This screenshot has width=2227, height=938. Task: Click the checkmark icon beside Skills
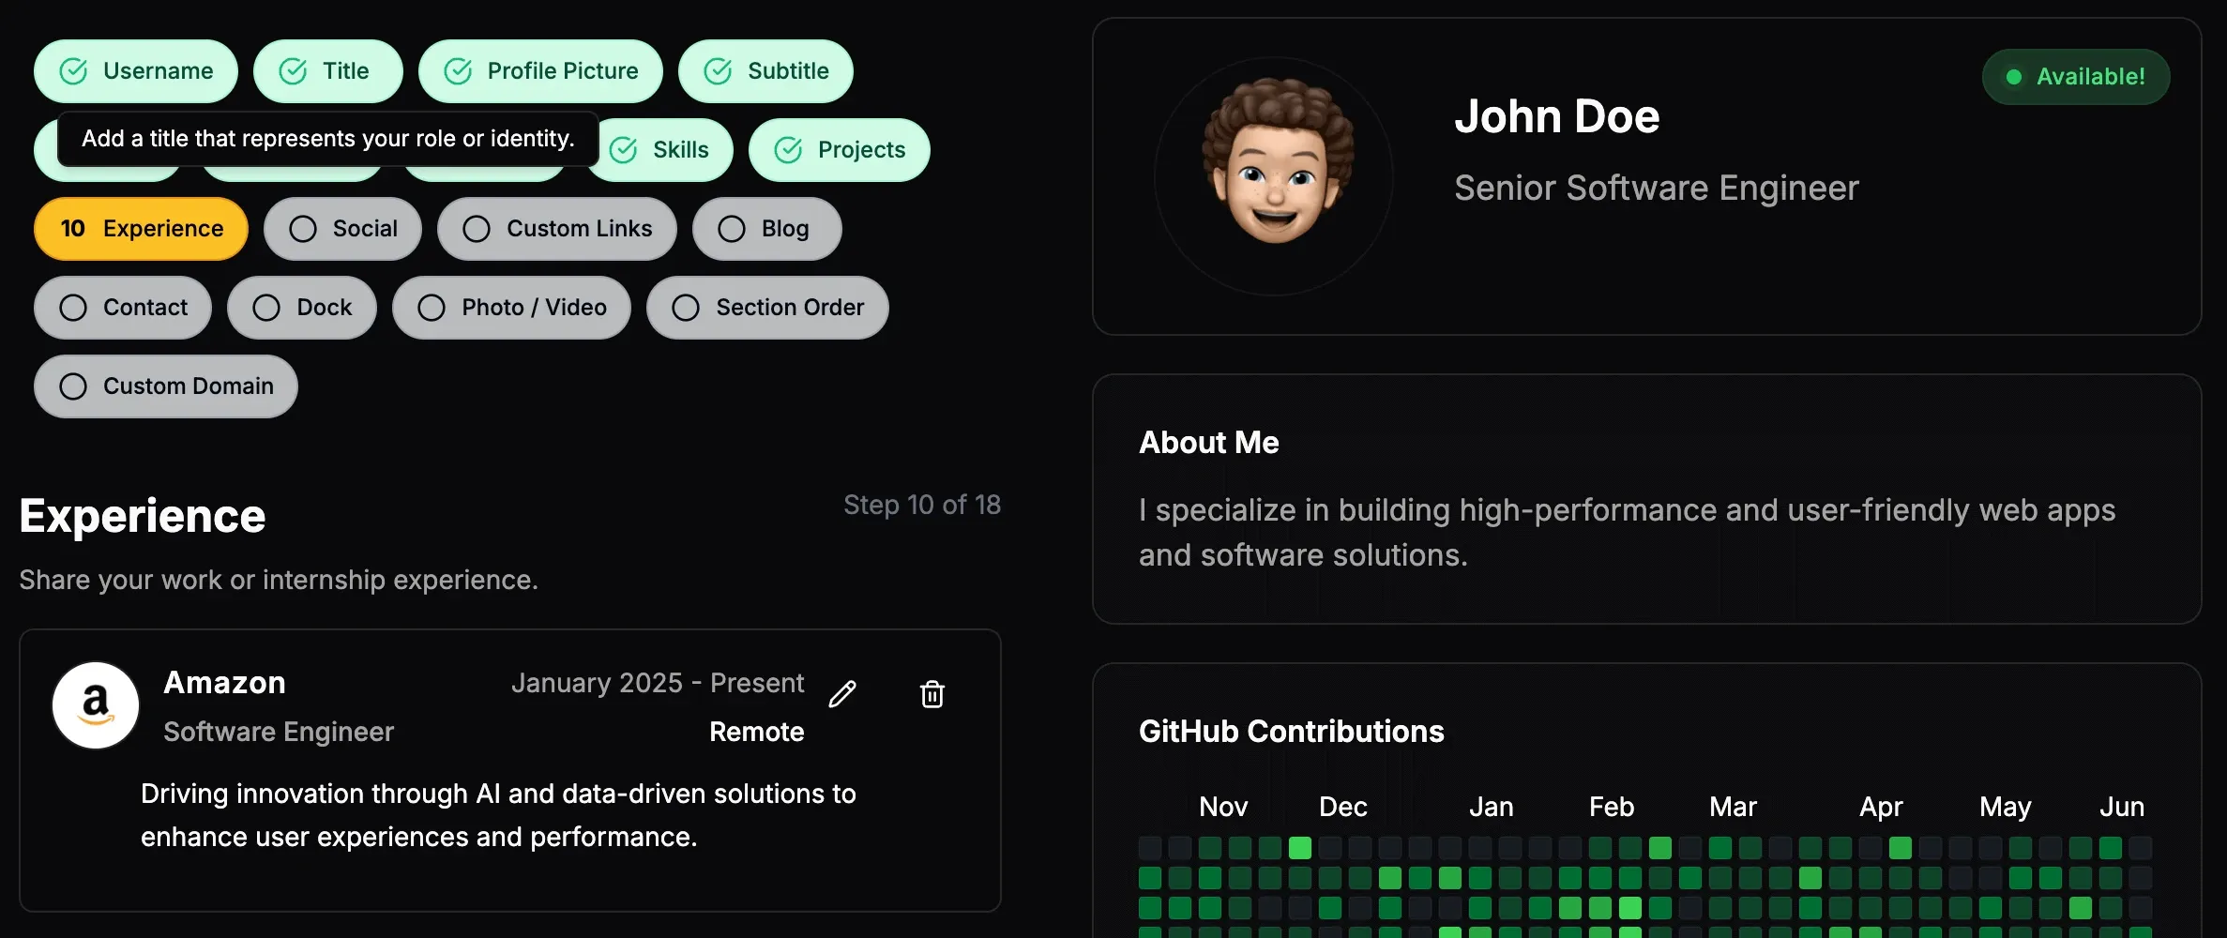(x=624, y=150)
